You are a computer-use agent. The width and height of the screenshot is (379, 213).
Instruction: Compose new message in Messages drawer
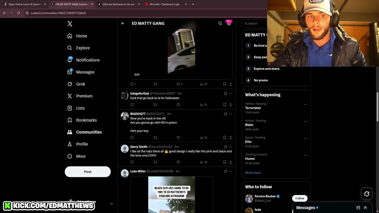point(358,208)
